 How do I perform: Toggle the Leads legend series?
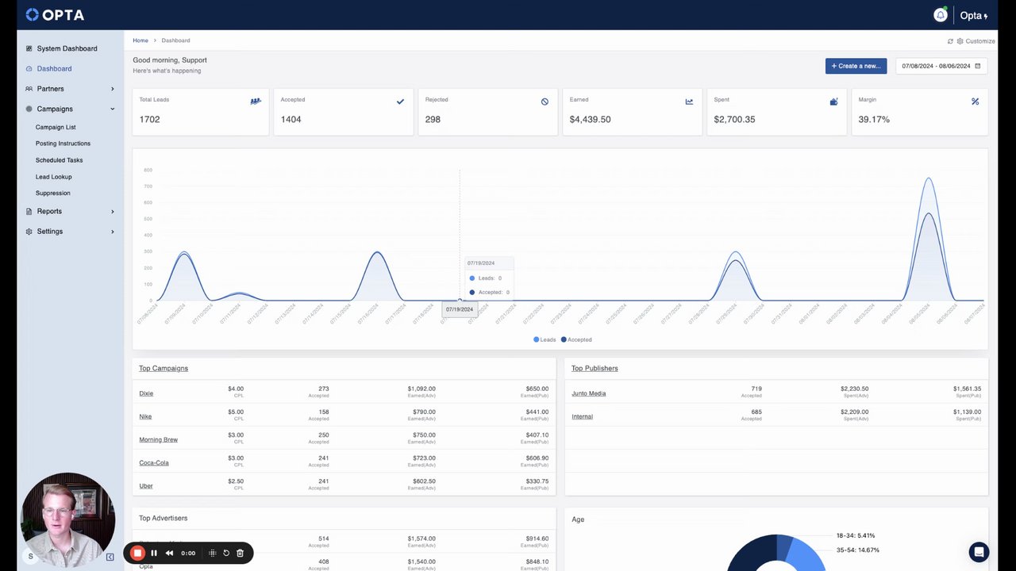tap(545, 339)
